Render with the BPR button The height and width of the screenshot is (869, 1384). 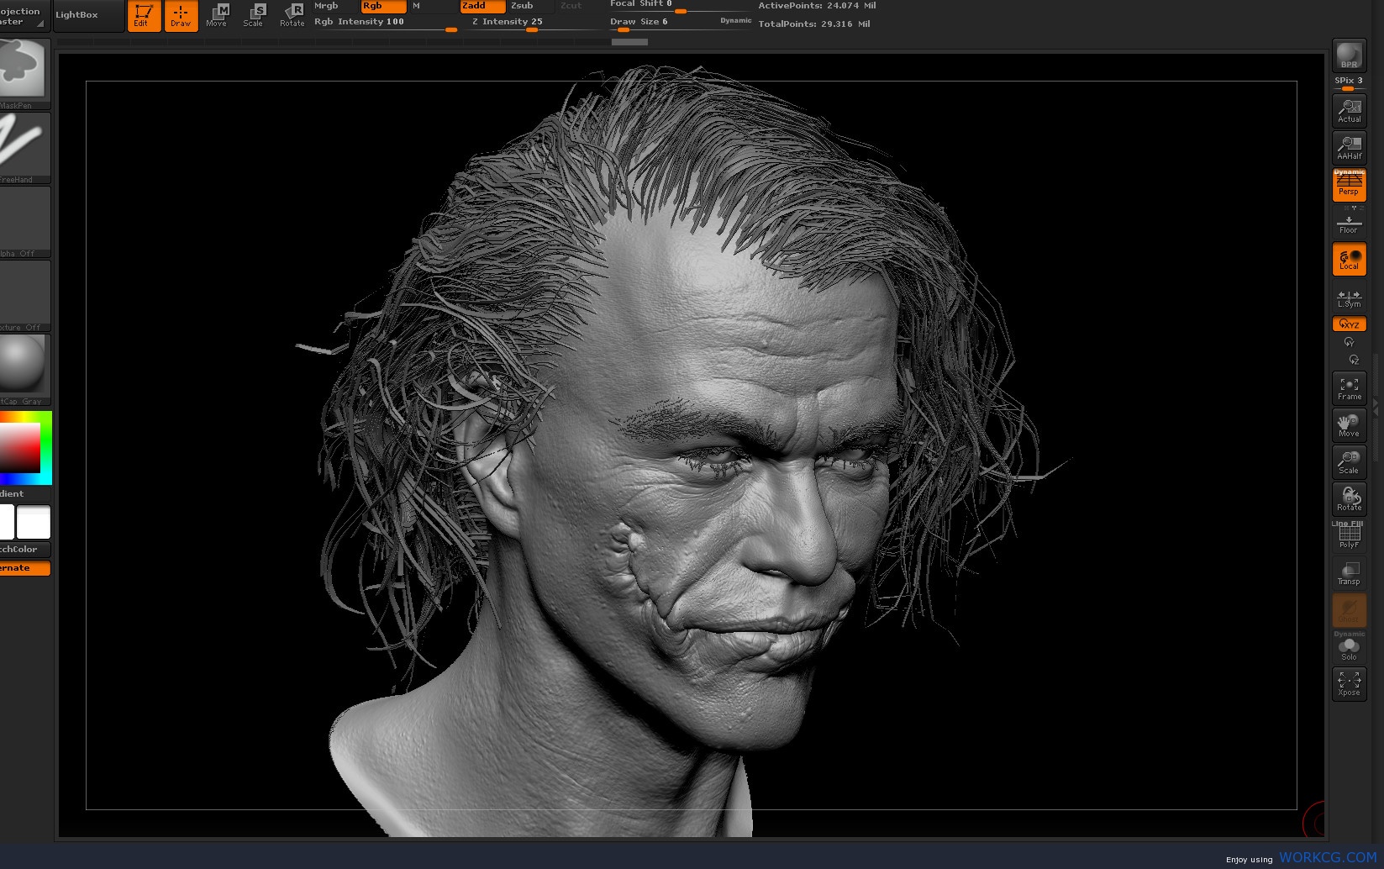(1349, 55)
